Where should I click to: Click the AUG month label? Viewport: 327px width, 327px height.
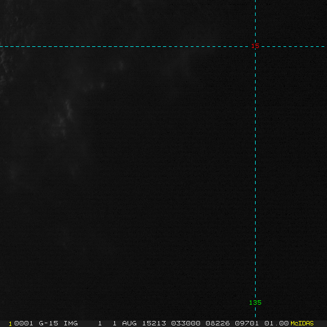[130, 323]
